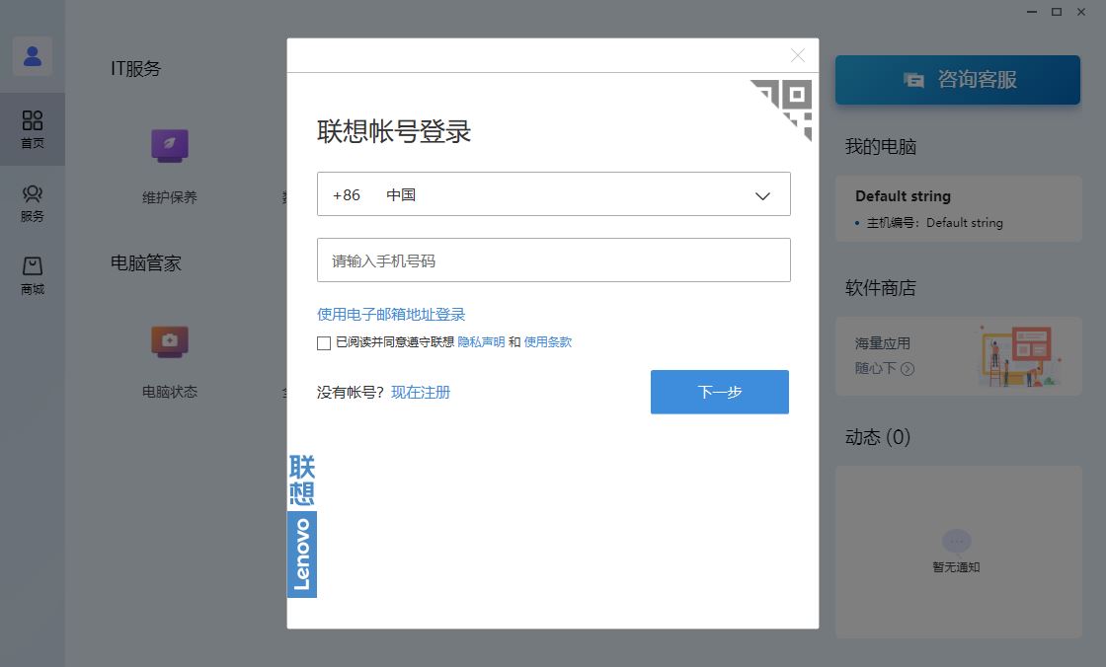Click the phone number input field
Viewport: 1106px width, 667px height.
553,259
